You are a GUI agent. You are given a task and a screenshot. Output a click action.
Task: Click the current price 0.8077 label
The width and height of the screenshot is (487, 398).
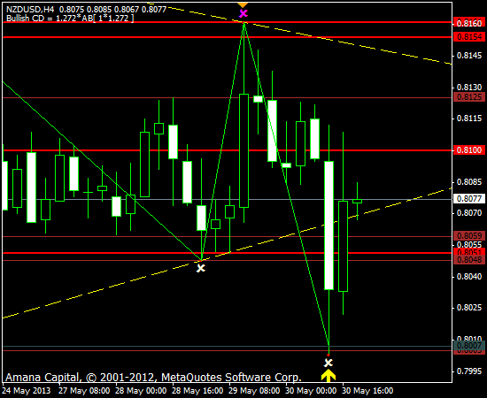point(469,199)
